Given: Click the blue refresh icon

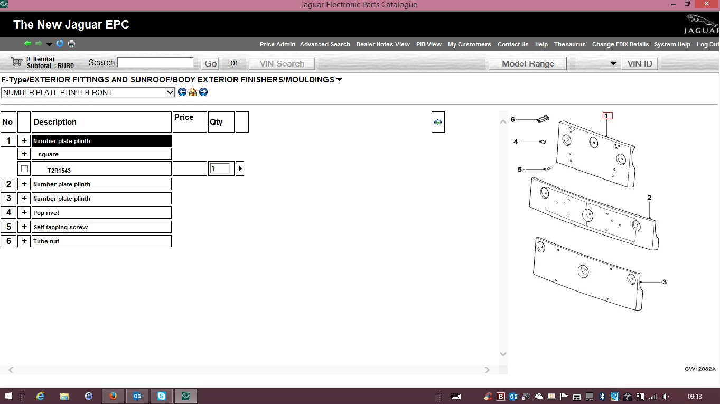Looking at the screenshot, I should [60, 44].
